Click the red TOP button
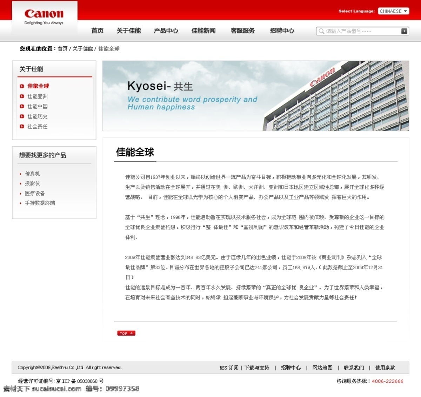The height and width of the screenshot is (397, 421). (x=126, y=333)
